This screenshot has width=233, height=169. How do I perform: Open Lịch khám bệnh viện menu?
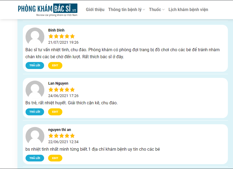click(188, 9)
